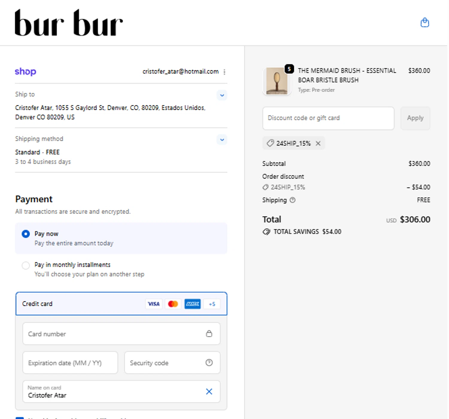Select the Credit card payment header
449x419 pixels.
point(121,304)
